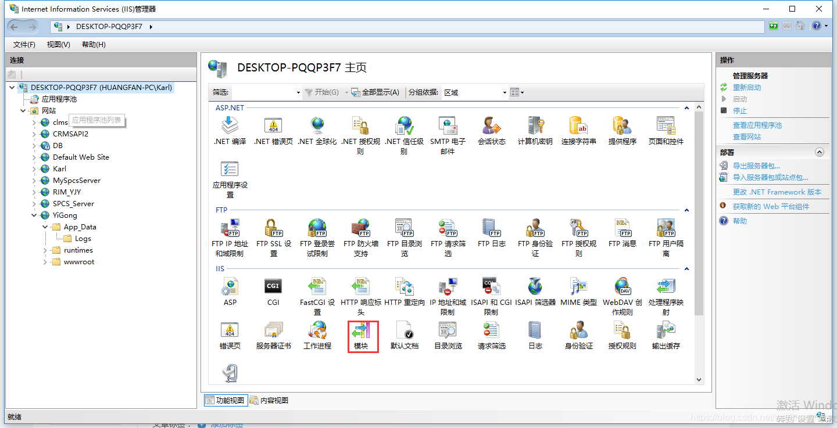Open the 文件(F) menu
837x428 pixels.
tap(24, 45)
